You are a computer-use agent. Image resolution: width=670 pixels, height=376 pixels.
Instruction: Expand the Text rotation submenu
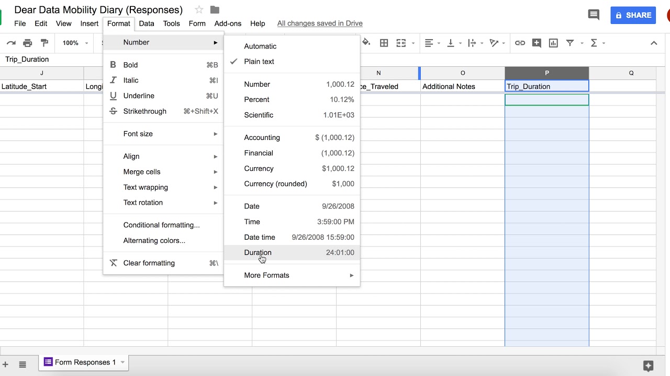coord(163,203)
